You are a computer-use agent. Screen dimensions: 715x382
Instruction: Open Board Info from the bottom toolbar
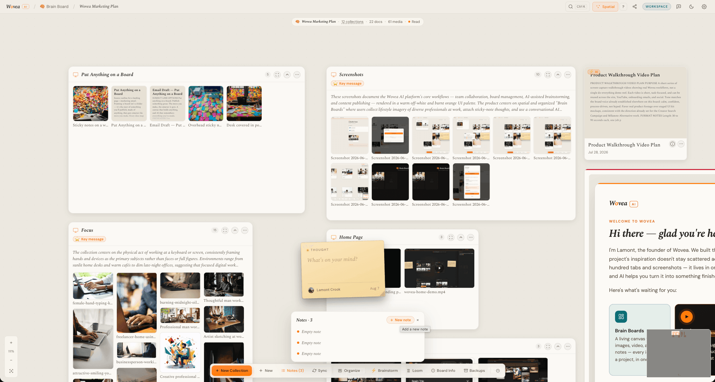[443, 371]
